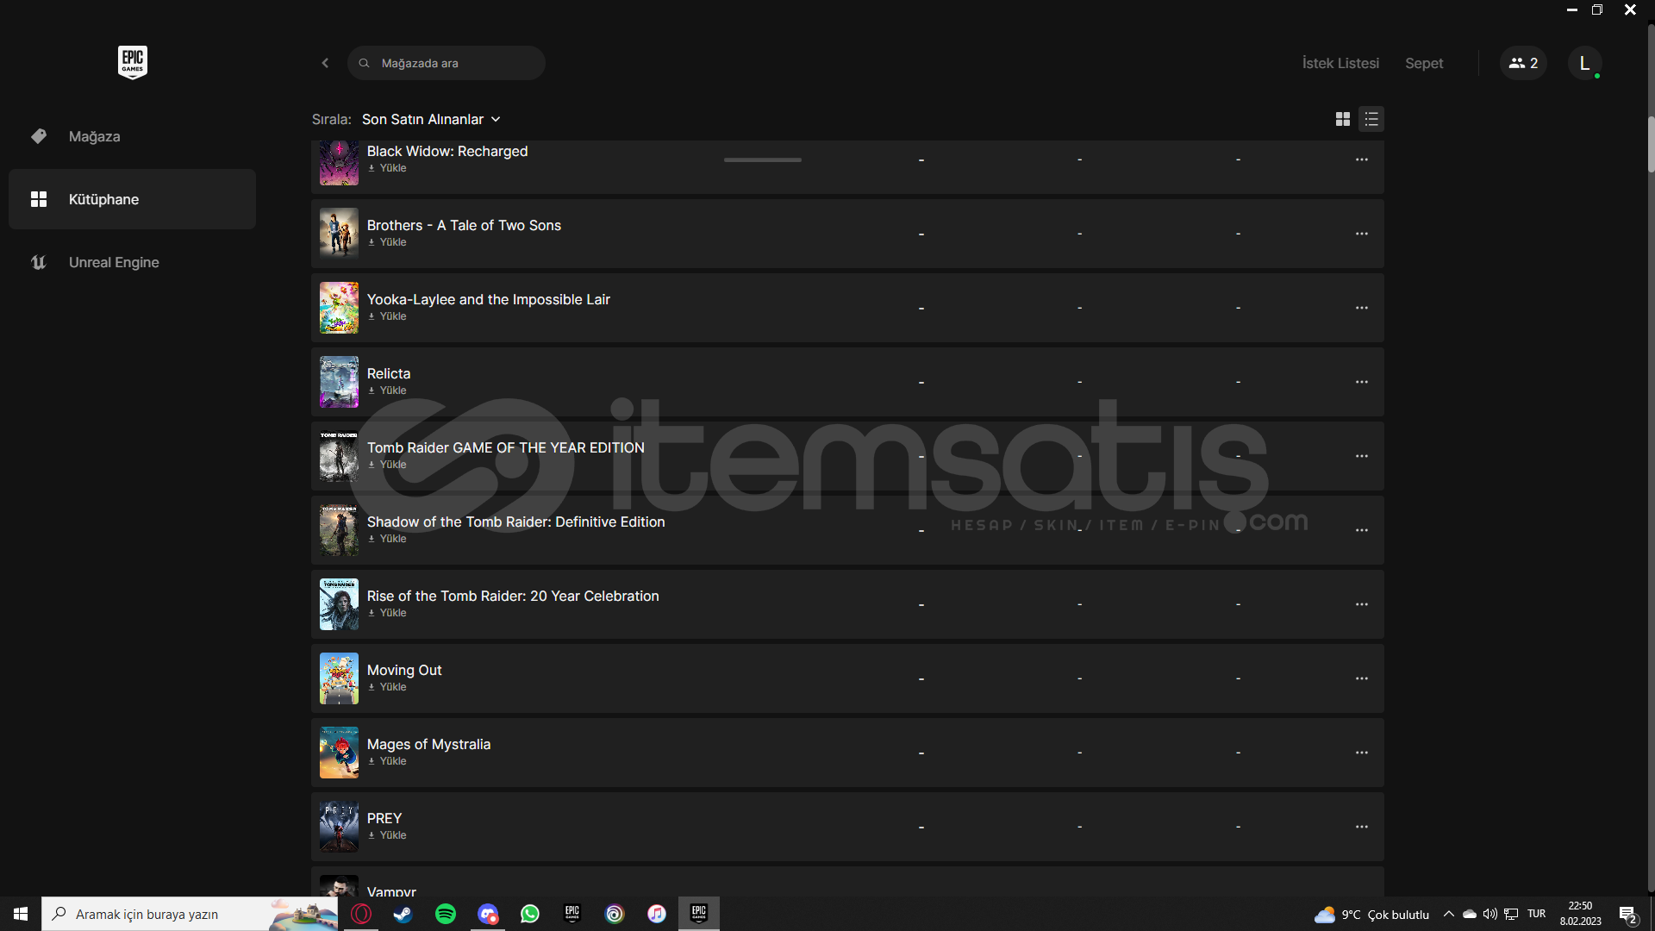The width and height of the screenshot is (1655, 931).
Task: Open Spotify from taskbar
Action: [x=446, y=914]
